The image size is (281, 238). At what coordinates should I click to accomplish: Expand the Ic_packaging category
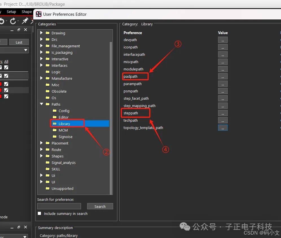pos(41,52)
